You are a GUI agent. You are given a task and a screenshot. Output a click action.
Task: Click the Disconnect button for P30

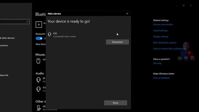pyautogui.click(x=118, y=42)
